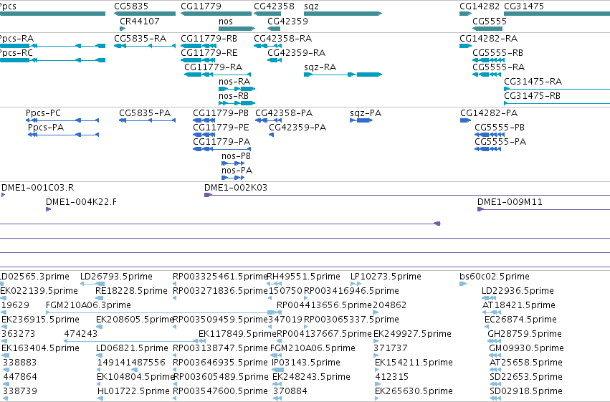Open EST label RE18228.5prime
The width and height of the screenshot is (610, 402).
tap(131, 291)
